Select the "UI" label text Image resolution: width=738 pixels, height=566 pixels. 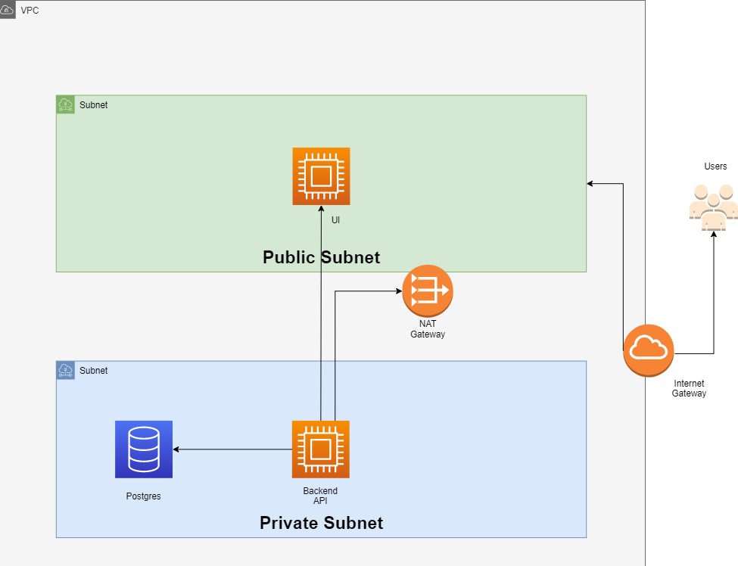(335, 219)
